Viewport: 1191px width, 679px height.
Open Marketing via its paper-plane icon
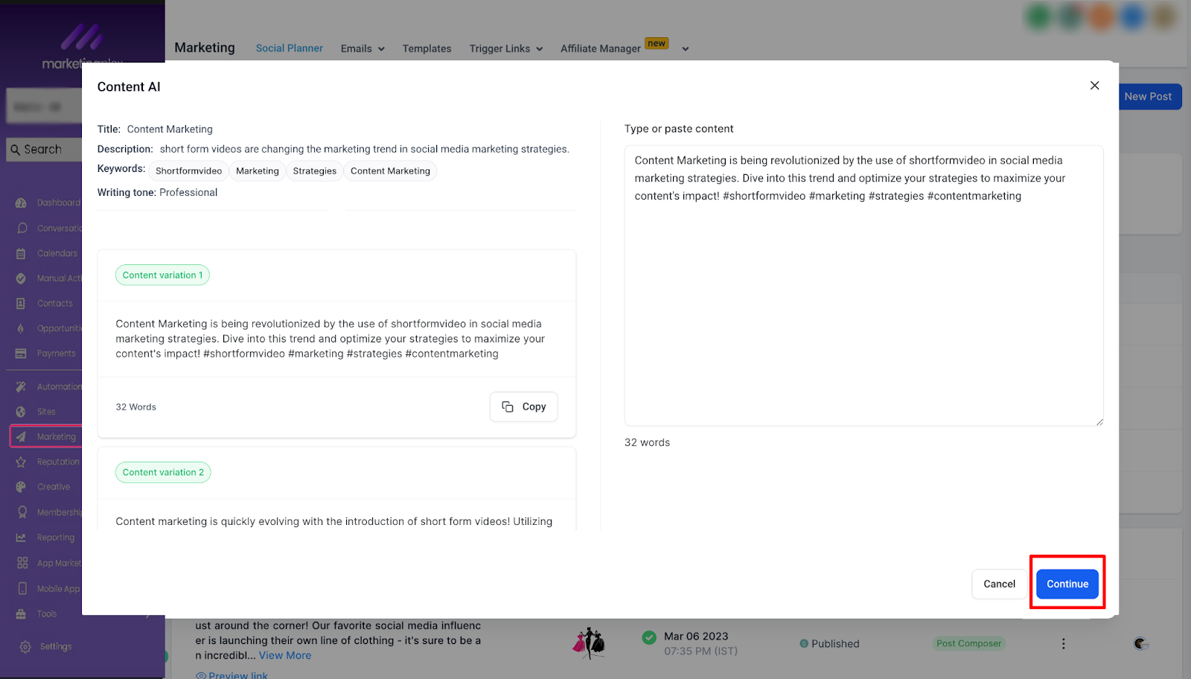(x=22, y=437)
